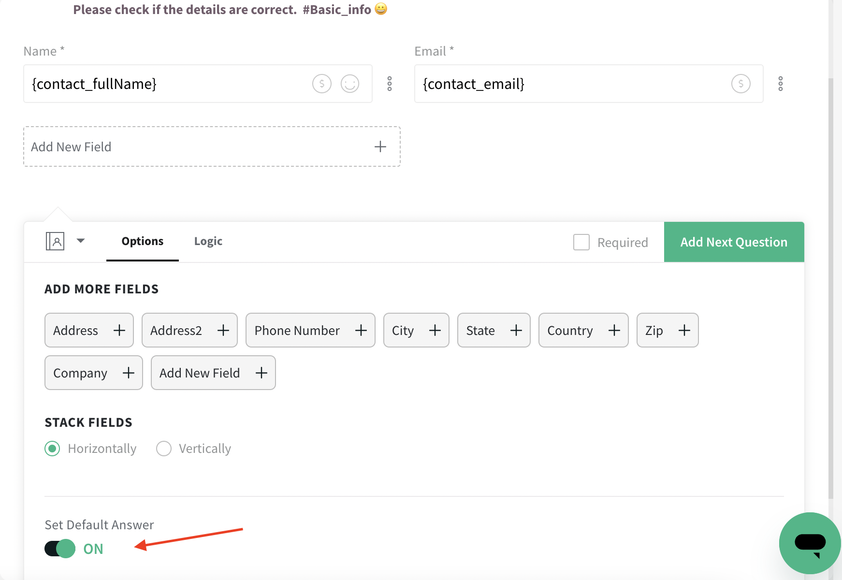This screenshot has width=842, height=580.
Task: Click plus icon on Company chip
Action: (x=129, y=373)
